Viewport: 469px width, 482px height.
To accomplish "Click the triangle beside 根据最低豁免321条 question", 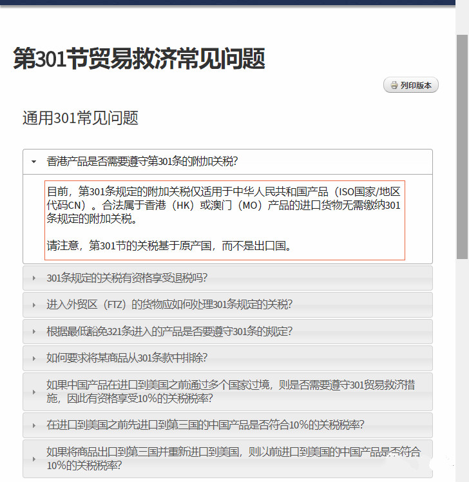I will 33,331.
